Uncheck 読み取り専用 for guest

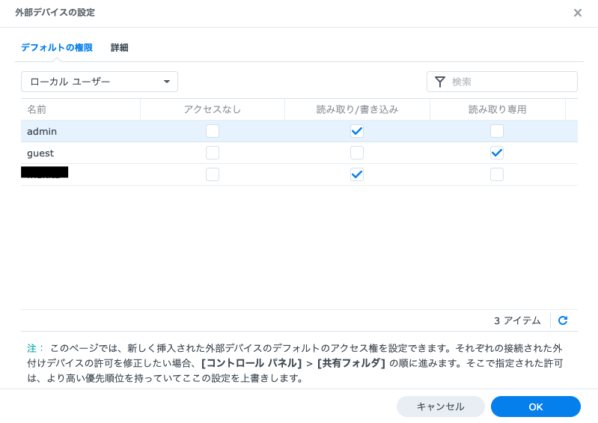pyautogui.click(x=497, y=153)
